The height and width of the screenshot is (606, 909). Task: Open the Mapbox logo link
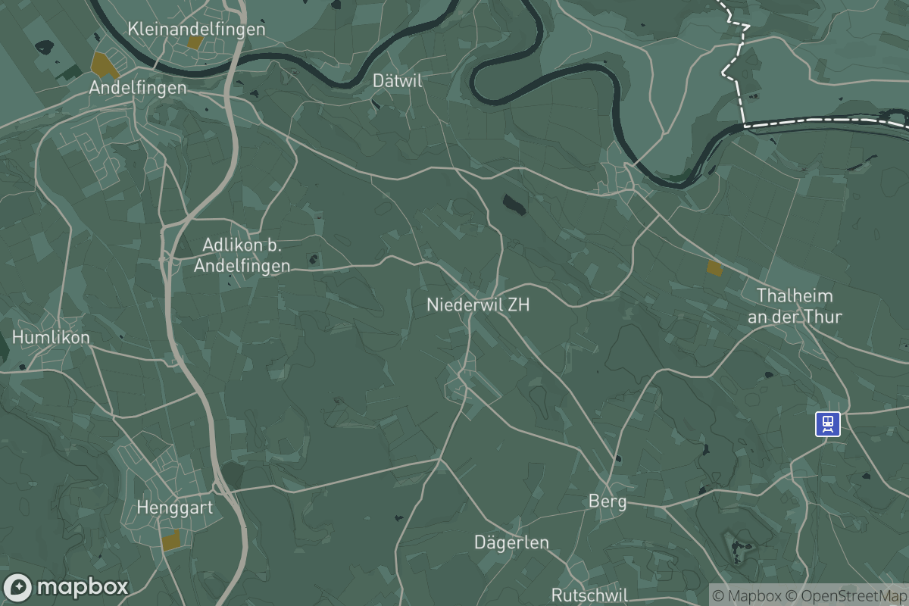click(x=67, y=587)
